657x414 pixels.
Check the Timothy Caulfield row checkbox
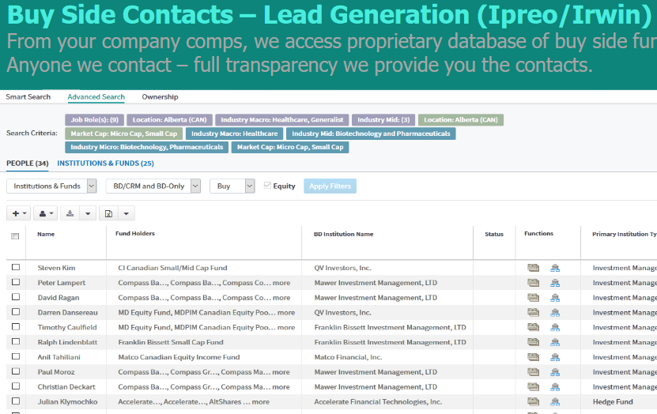[16, 326]
